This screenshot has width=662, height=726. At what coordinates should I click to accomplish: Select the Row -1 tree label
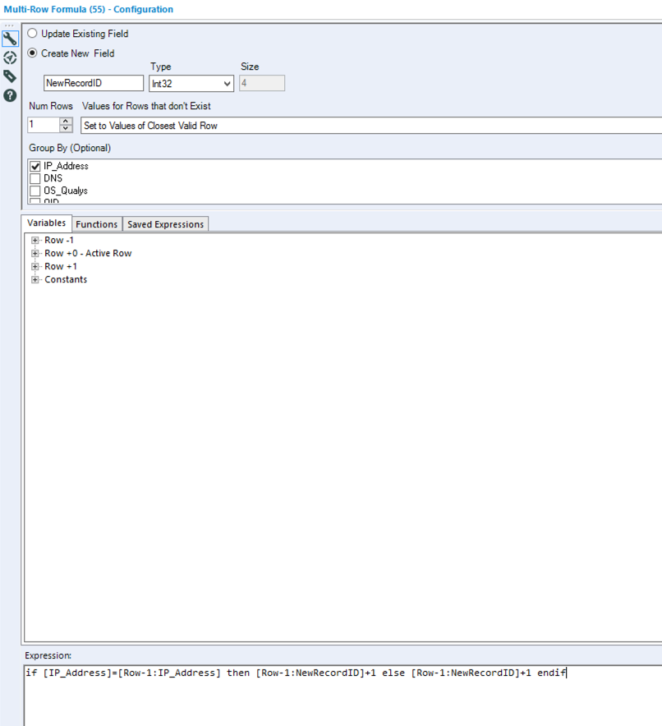click(x=59, y=241)
